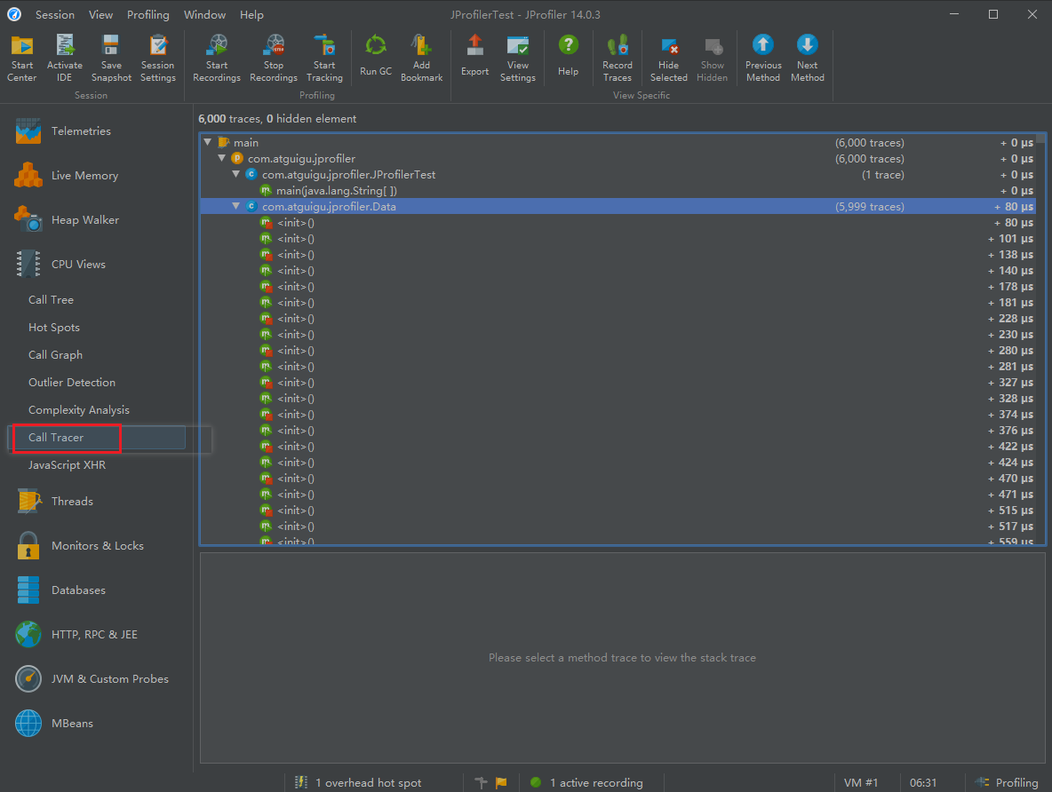The image size is (1052, 792).
Task: Click the VM #1 status entry
Action: pyautogui.click(x=861, y=782)
